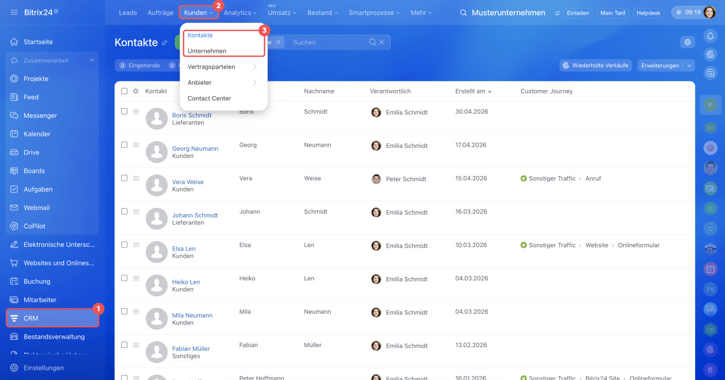725x380 pixels.
Task: Check the box for Heiko Len row
Action: coord(125,279)
